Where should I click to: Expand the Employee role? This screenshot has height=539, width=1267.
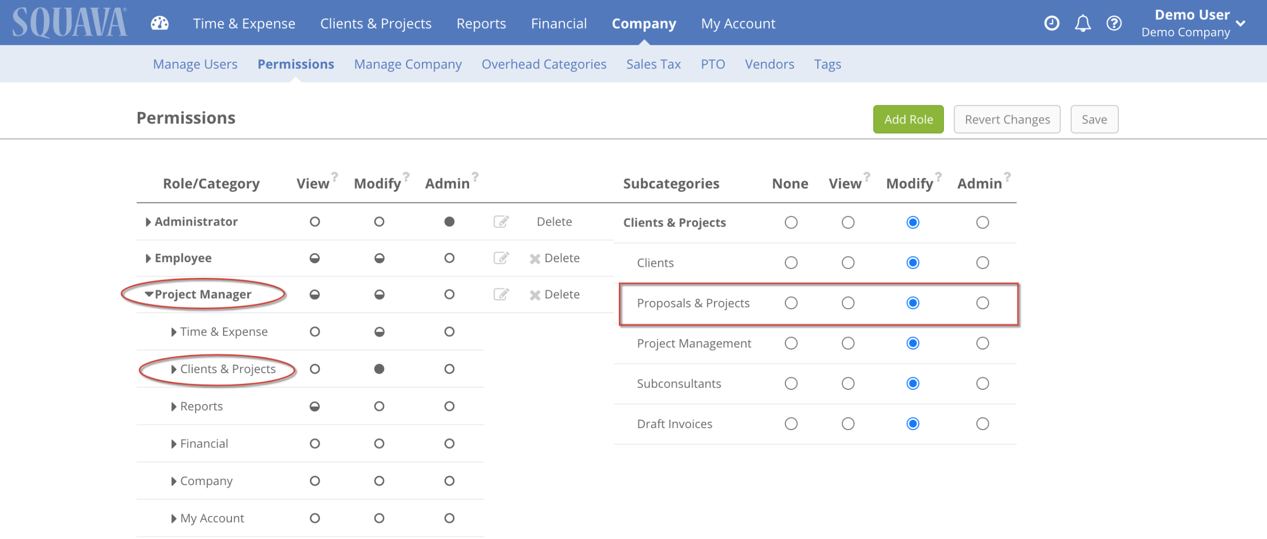click(148, 259)
